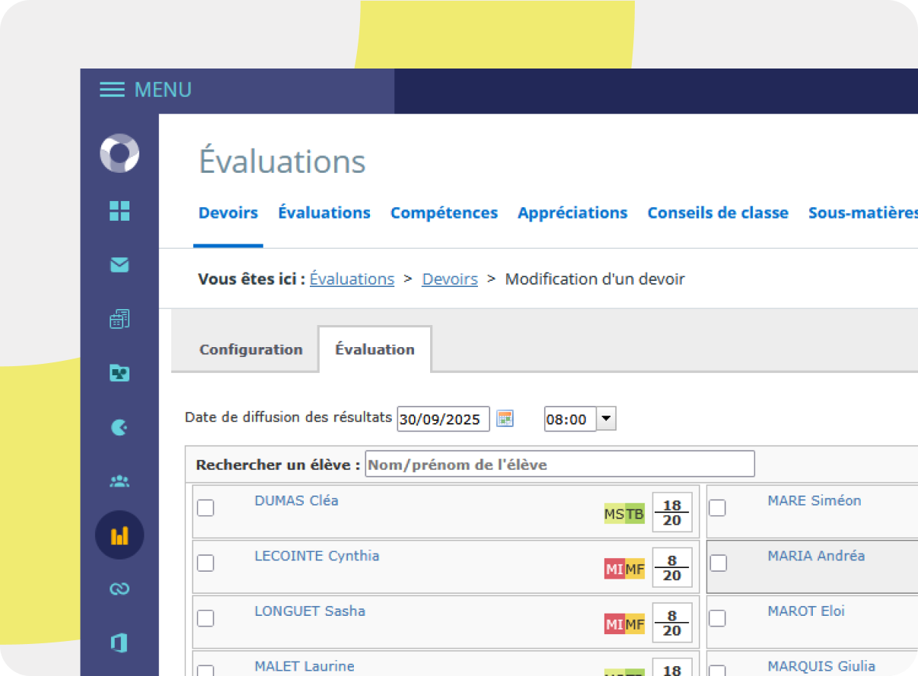Open the hamburger MENU icon
The width and height of the screenshot is (918, 676).
point(112,90)
